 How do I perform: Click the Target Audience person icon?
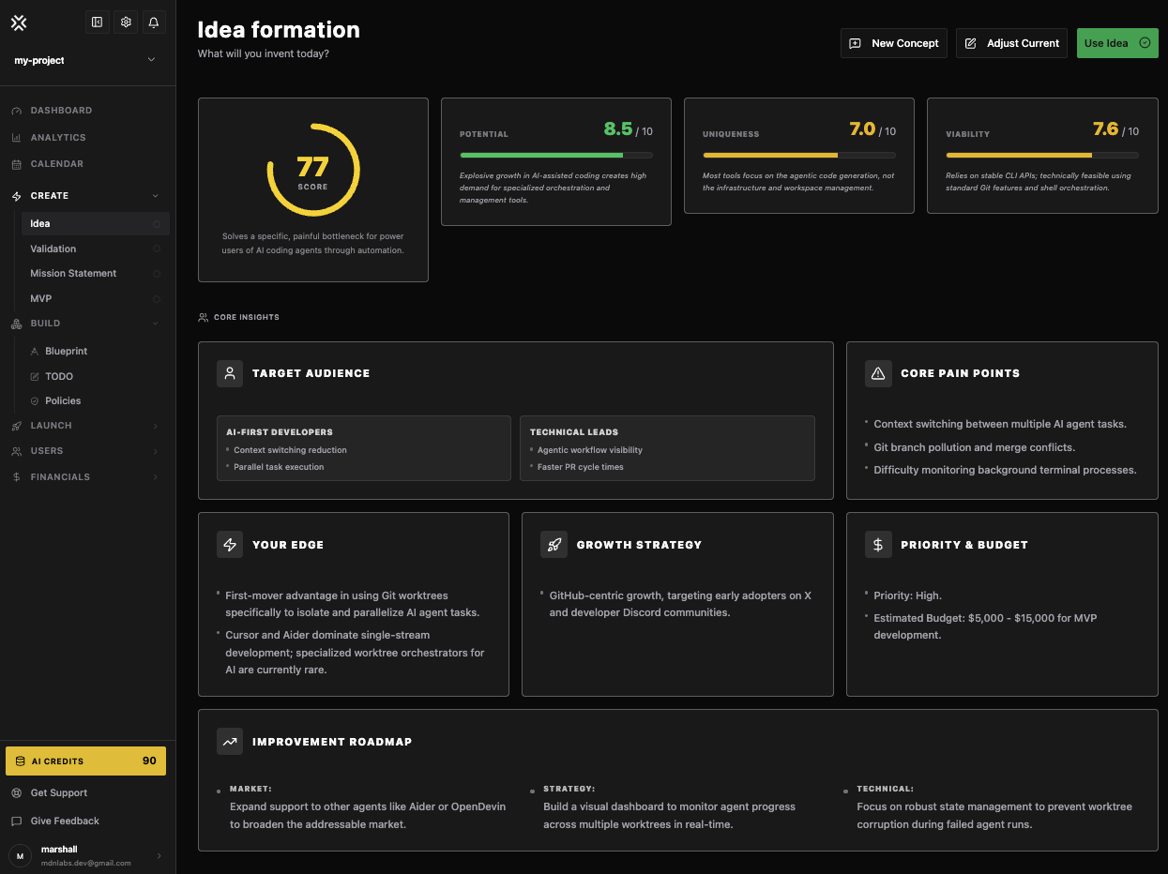pyautogui.click(x=230, y=373)
